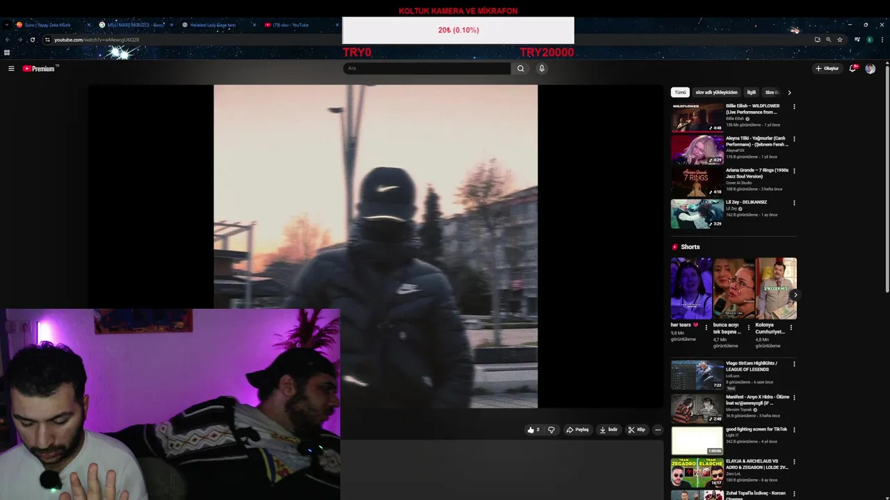The width and height of the screenshot is (890, 500).
Task: Open options for 'her tears' short
Action: [706, 327]
